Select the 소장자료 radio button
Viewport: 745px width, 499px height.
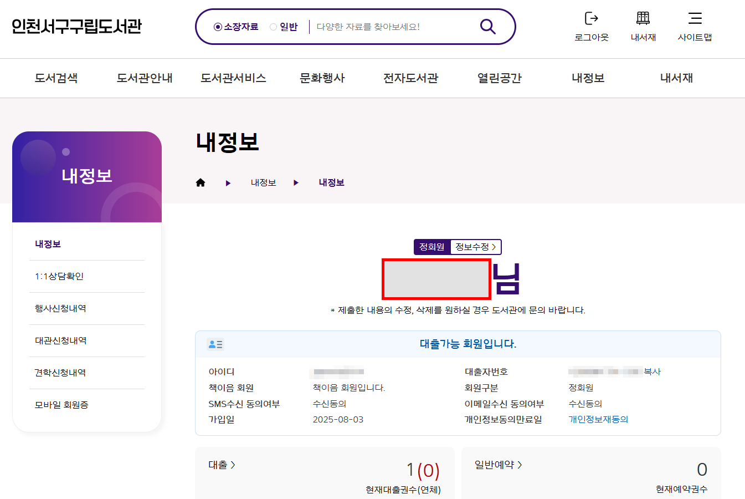tap(217, 26)
